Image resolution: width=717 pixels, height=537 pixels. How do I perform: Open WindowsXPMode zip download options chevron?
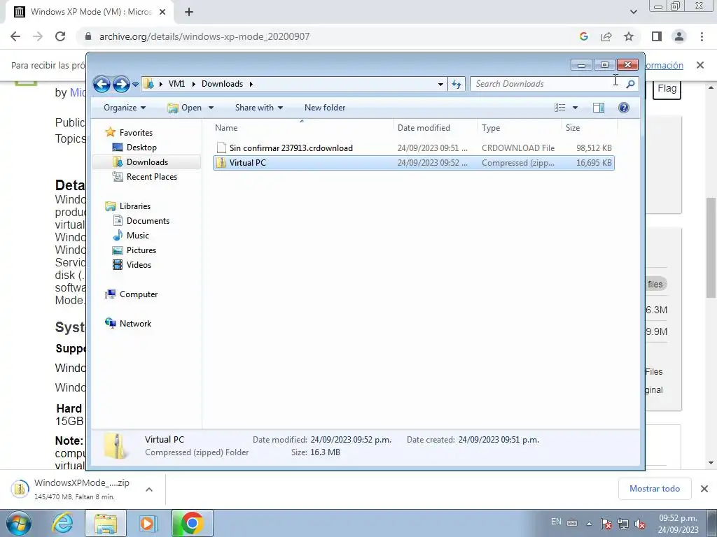tap(149, 489)
